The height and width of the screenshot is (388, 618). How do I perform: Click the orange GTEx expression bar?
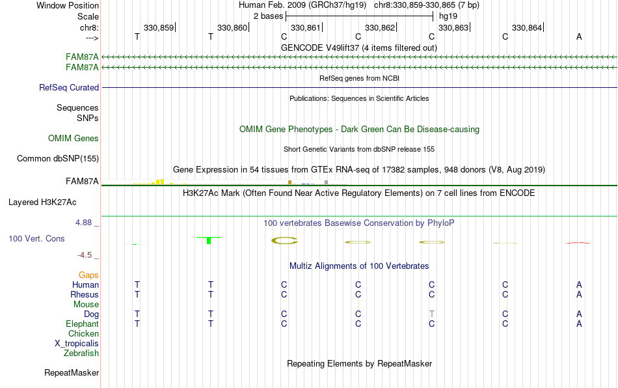pos(289,182)
